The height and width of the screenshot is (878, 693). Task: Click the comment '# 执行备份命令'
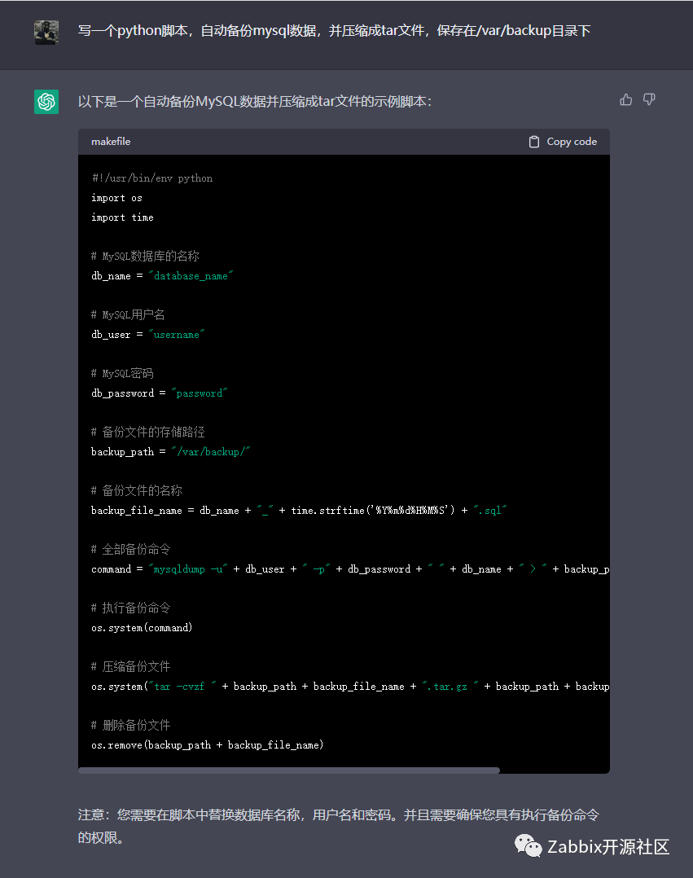coord(131,608)
